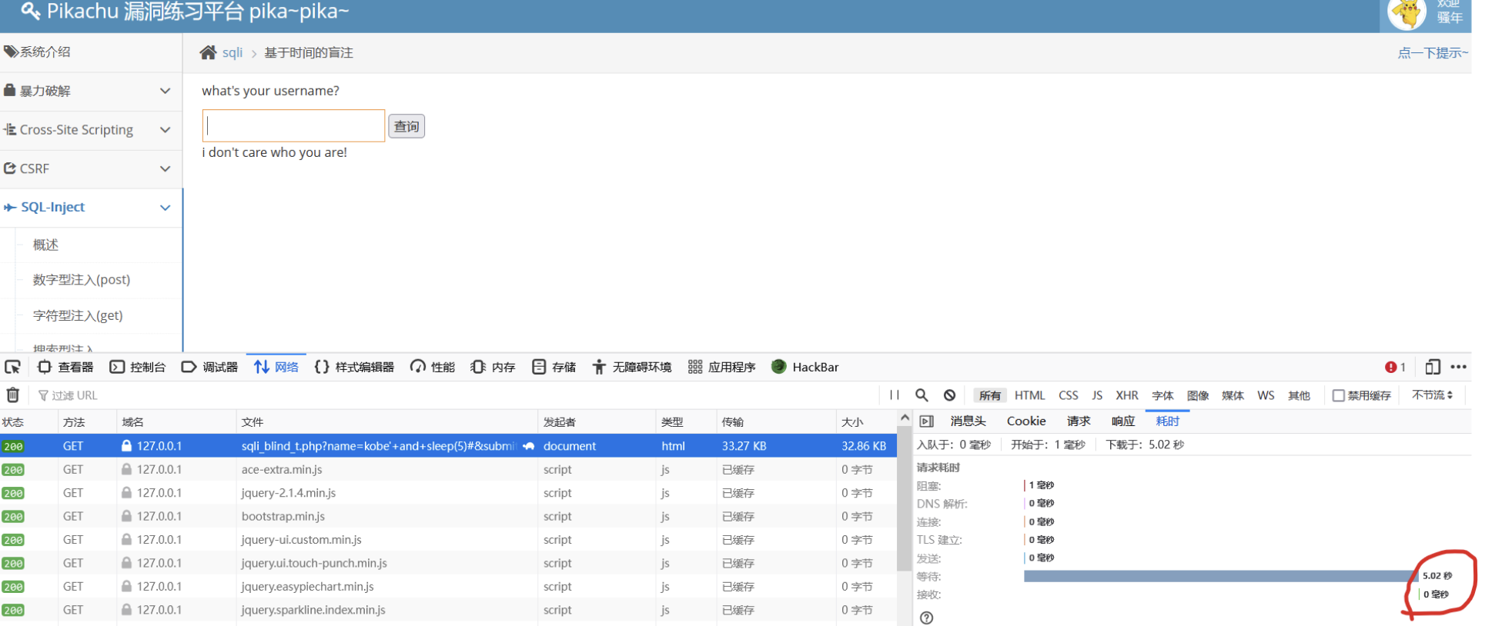Open the 控制台 console tab
Screen dimensions: 1512x626
coord(138,368)
